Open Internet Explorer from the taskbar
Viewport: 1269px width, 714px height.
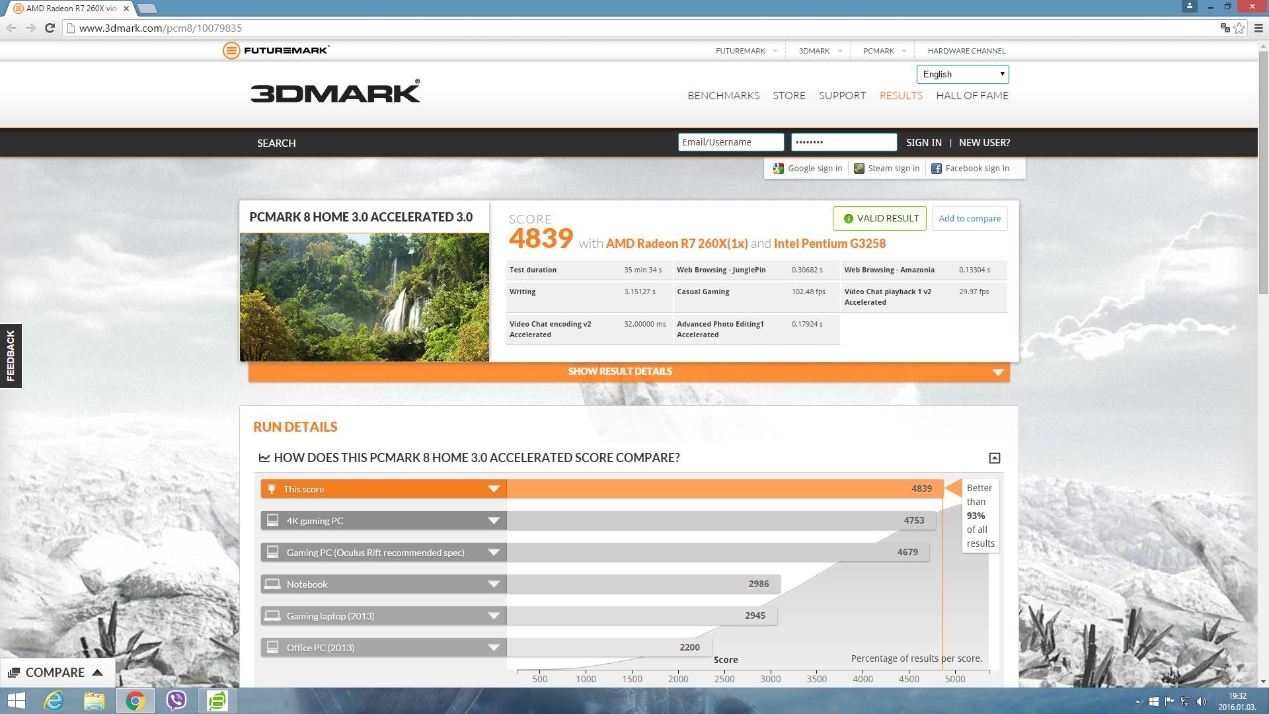click(54, 701)
